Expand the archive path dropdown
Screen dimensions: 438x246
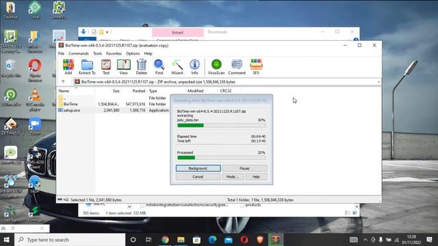click(378, 82)
